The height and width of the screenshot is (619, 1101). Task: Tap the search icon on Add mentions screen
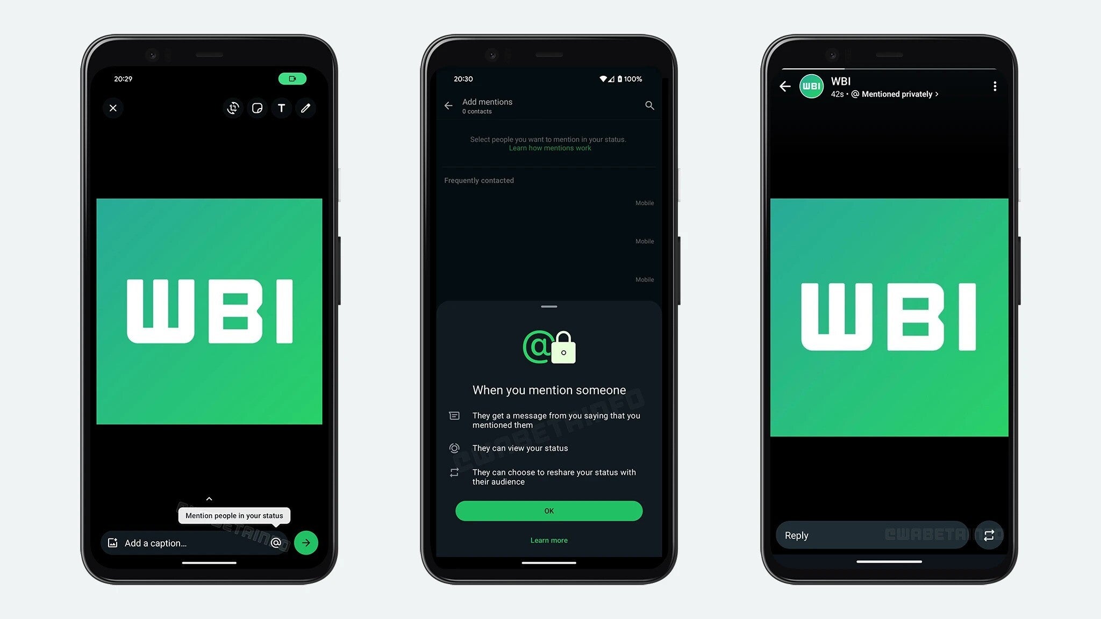[x=649, y=105]
